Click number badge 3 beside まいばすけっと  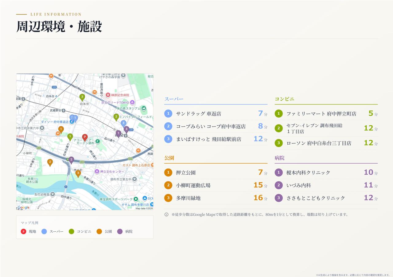coord(168,139)
